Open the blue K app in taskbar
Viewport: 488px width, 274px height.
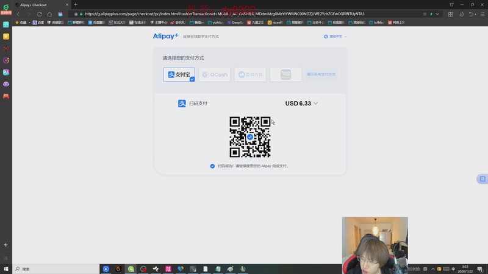(106, 269)
